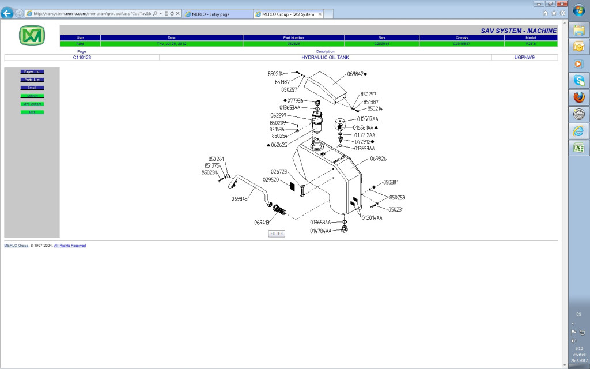
Task: Click the SAV System sidebar button
Action: 32,104
